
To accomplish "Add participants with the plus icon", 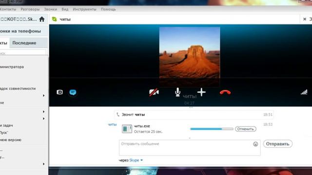I will point(201,92).
